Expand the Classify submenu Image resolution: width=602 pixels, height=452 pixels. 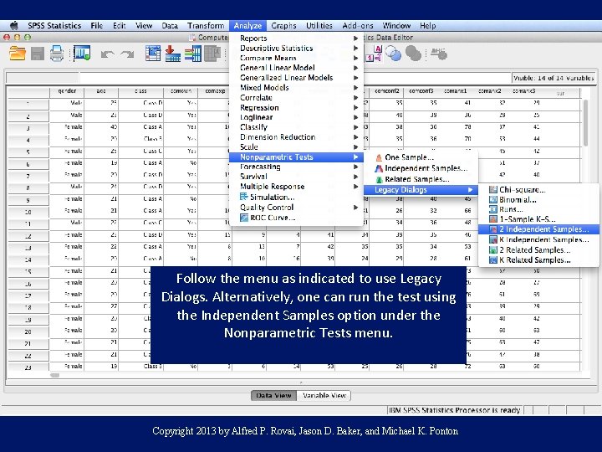[x=296, y=127]
